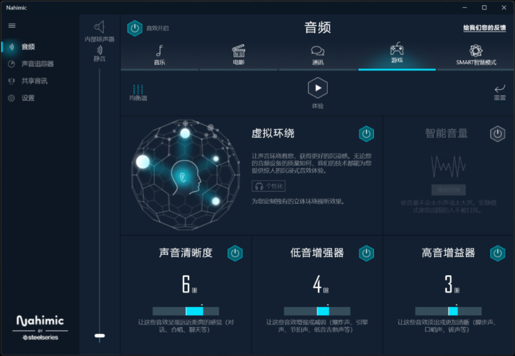515x356 pixels.
Task: Mute audio with the 静音 icon
Action: coord(99,49)
